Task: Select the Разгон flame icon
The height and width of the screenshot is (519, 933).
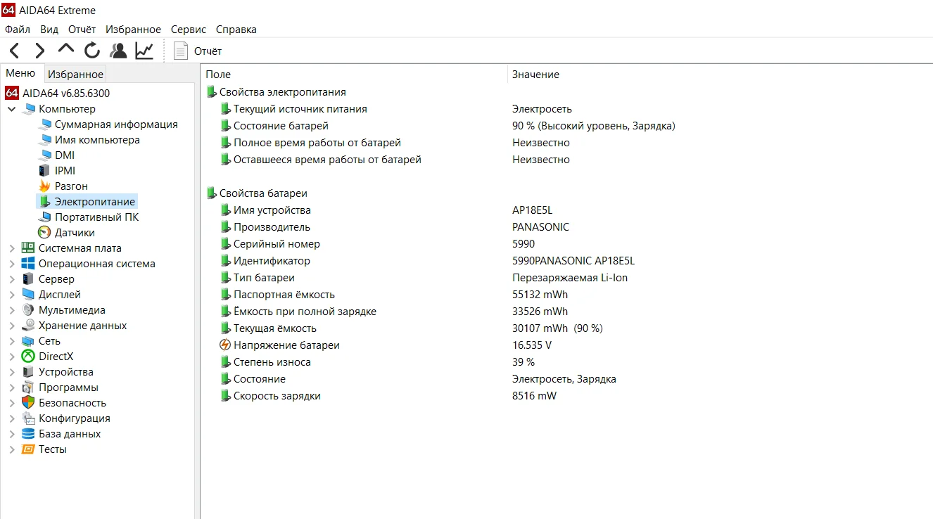Action: point(44,186)
